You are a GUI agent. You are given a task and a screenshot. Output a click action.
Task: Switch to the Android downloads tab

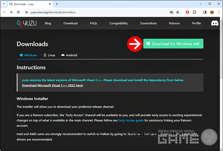coord(69,55)
